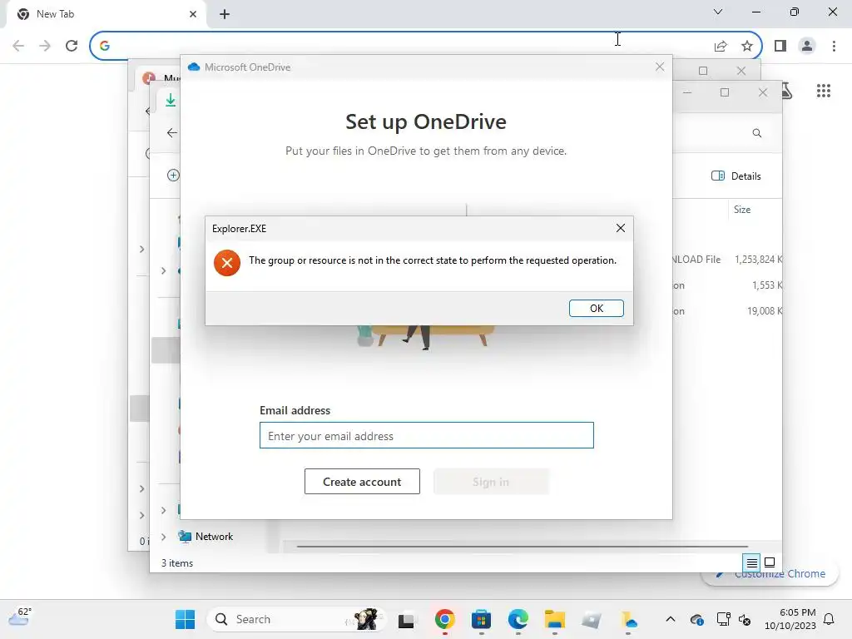Open the weather widget showing 62°
Screen dimensions: 852x639
(x=20, y=617)
